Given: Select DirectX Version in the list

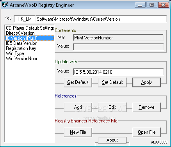Looking at the screenshot, I should [x=29, y=33].
